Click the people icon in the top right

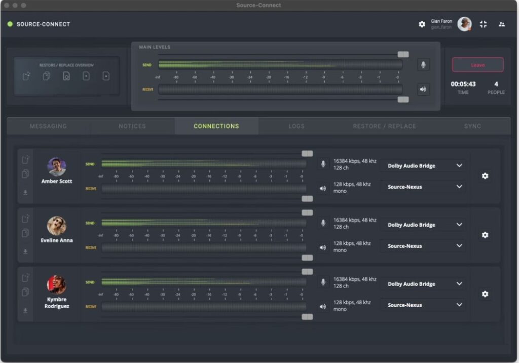tap(502, 24)
